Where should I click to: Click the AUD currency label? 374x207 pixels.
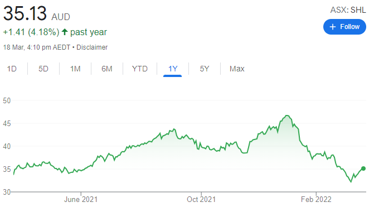click(x=61, y=17)
